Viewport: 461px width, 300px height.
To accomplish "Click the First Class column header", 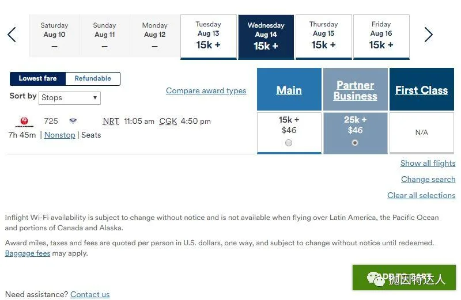I will pyautogui.click(x=422, y=89).
